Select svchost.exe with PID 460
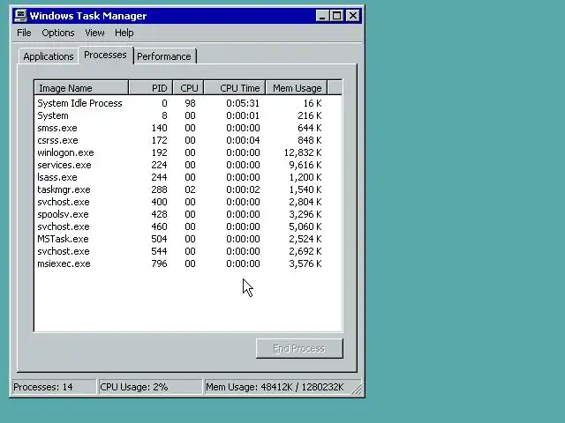Image resolution: width=565 pixels, height=423 pixels. [188, 226]
